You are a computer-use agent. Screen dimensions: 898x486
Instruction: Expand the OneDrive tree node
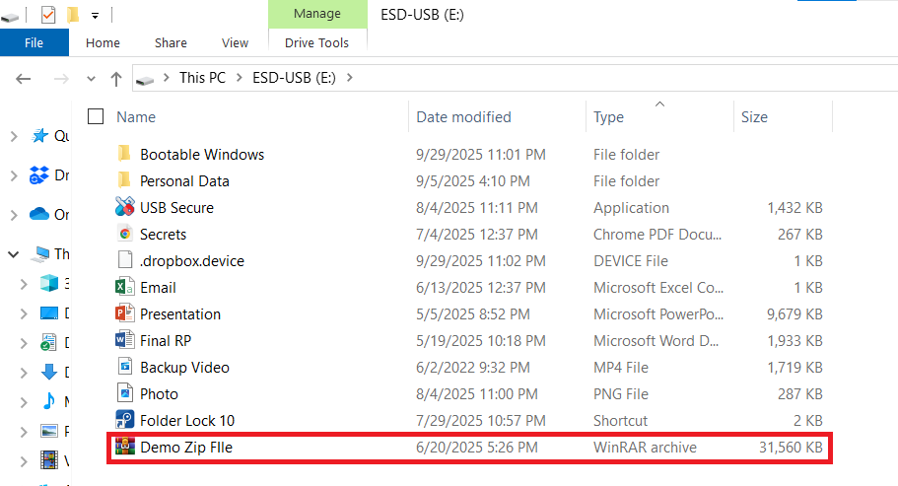click(14, 215)
